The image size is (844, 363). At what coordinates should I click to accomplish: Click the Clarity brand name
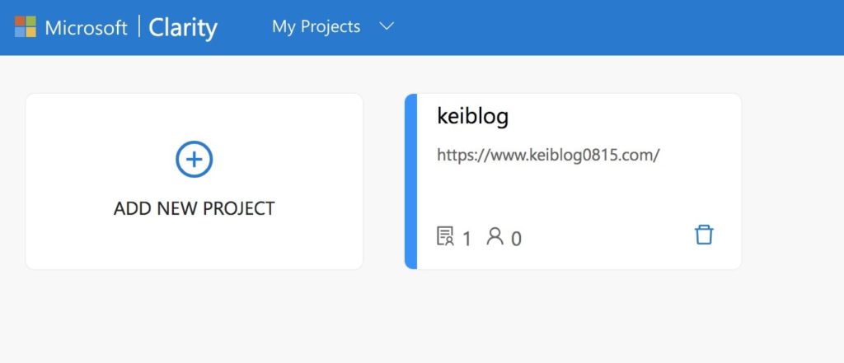[183, 27]
